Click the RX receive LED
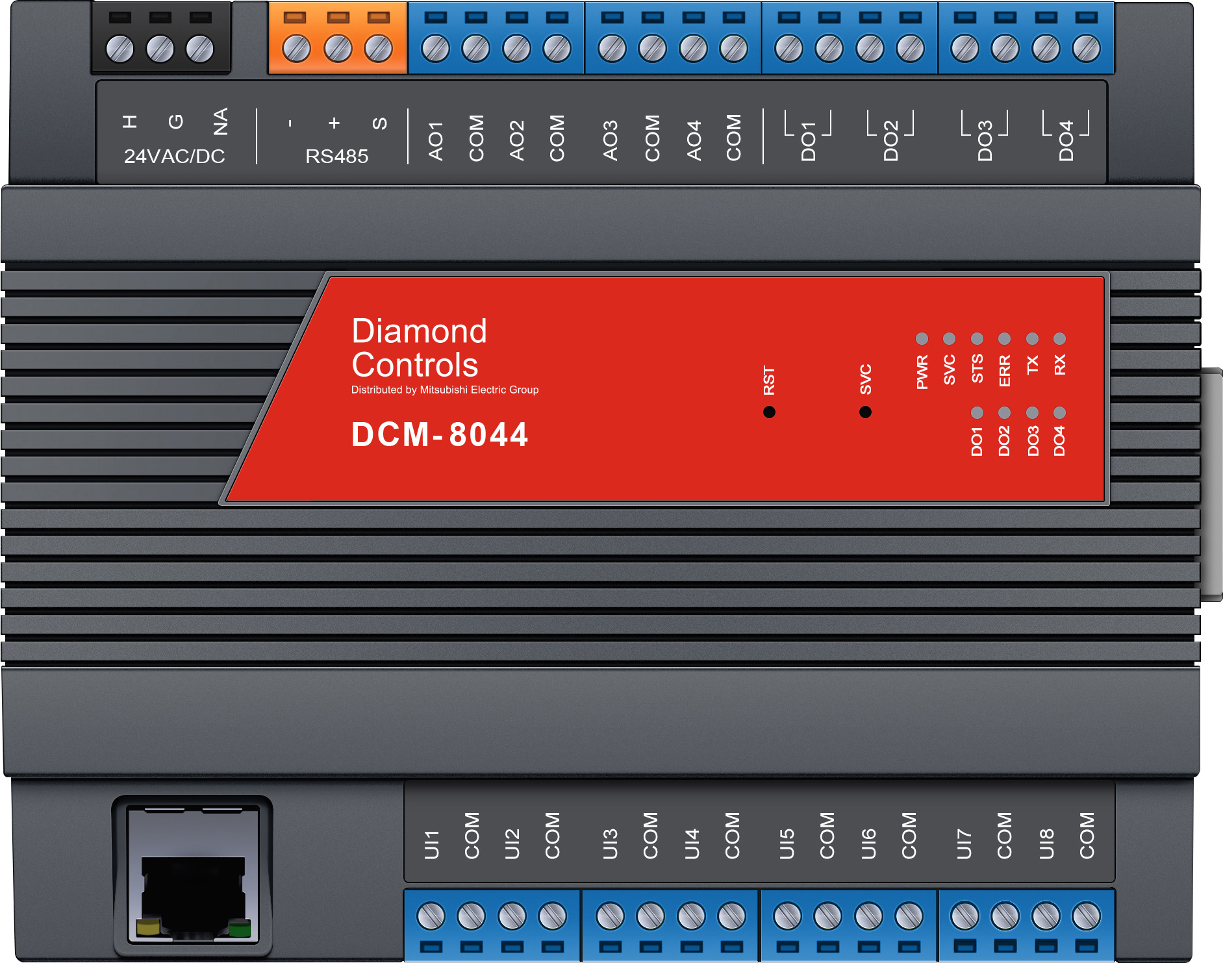The image size is (1223, 963). (x=1060, y=338)
